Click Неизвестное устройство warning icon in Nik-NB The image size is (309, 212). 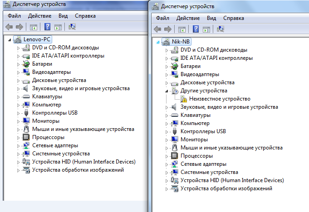click(x=183, y=99)
